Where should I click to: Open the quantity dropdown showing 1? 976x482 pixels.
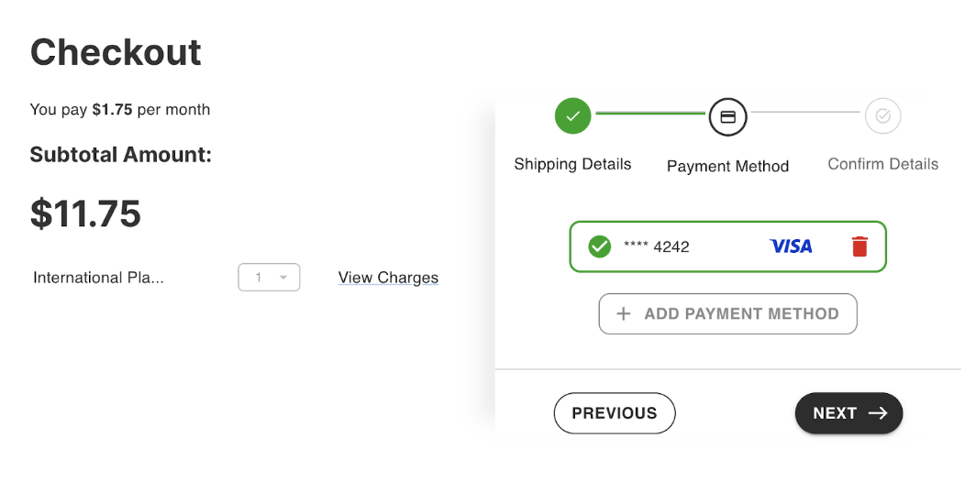[x=269, y=278]
